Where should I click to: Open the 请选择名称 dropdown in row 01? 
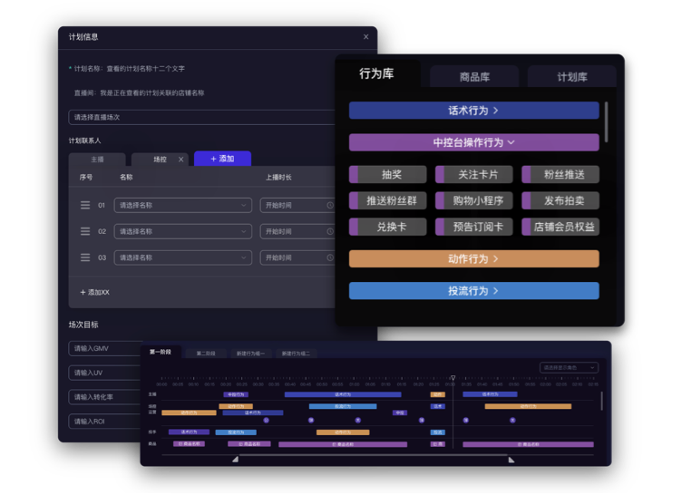[x=182, y=206]
